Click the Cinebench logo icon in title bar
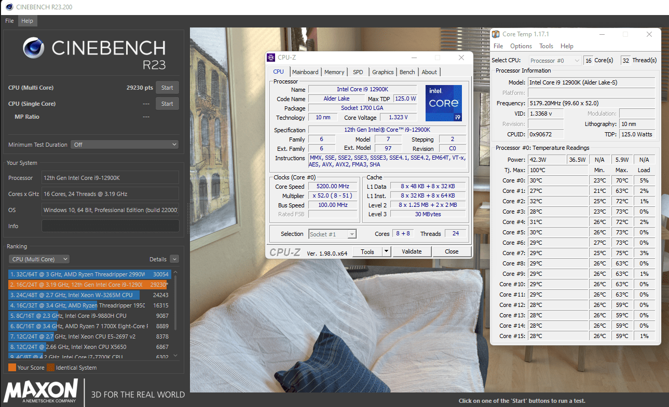Image resolution: width=669 pixels, height=407 pixels. pos(9,7)
